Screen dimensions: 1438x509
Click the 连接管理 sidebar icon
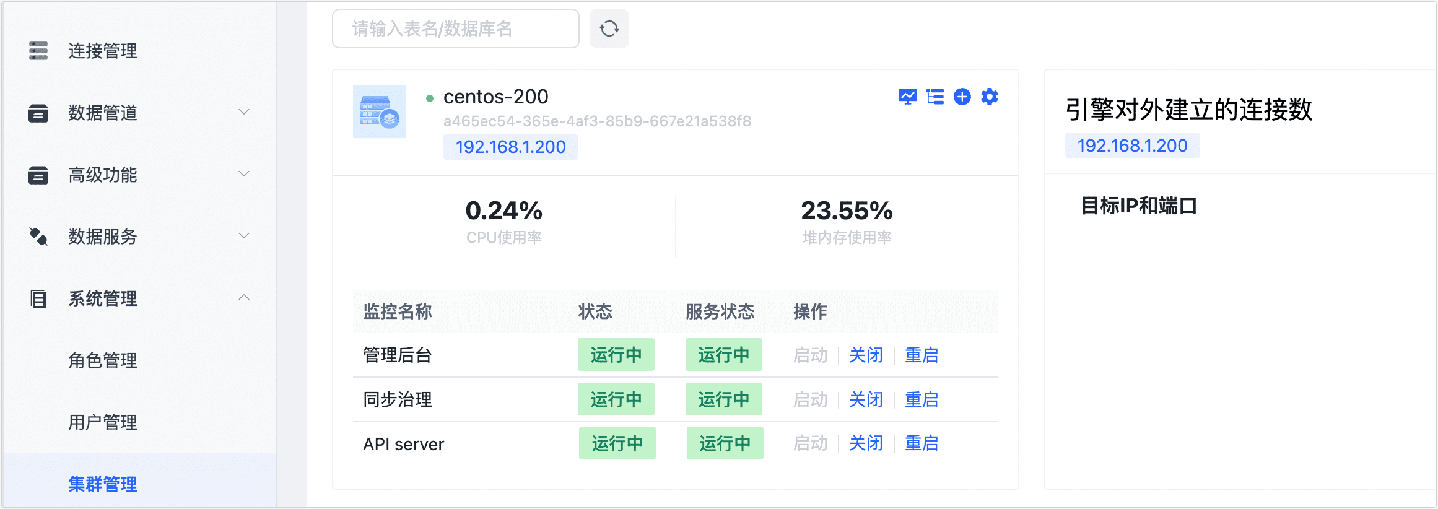coord(38,51)
